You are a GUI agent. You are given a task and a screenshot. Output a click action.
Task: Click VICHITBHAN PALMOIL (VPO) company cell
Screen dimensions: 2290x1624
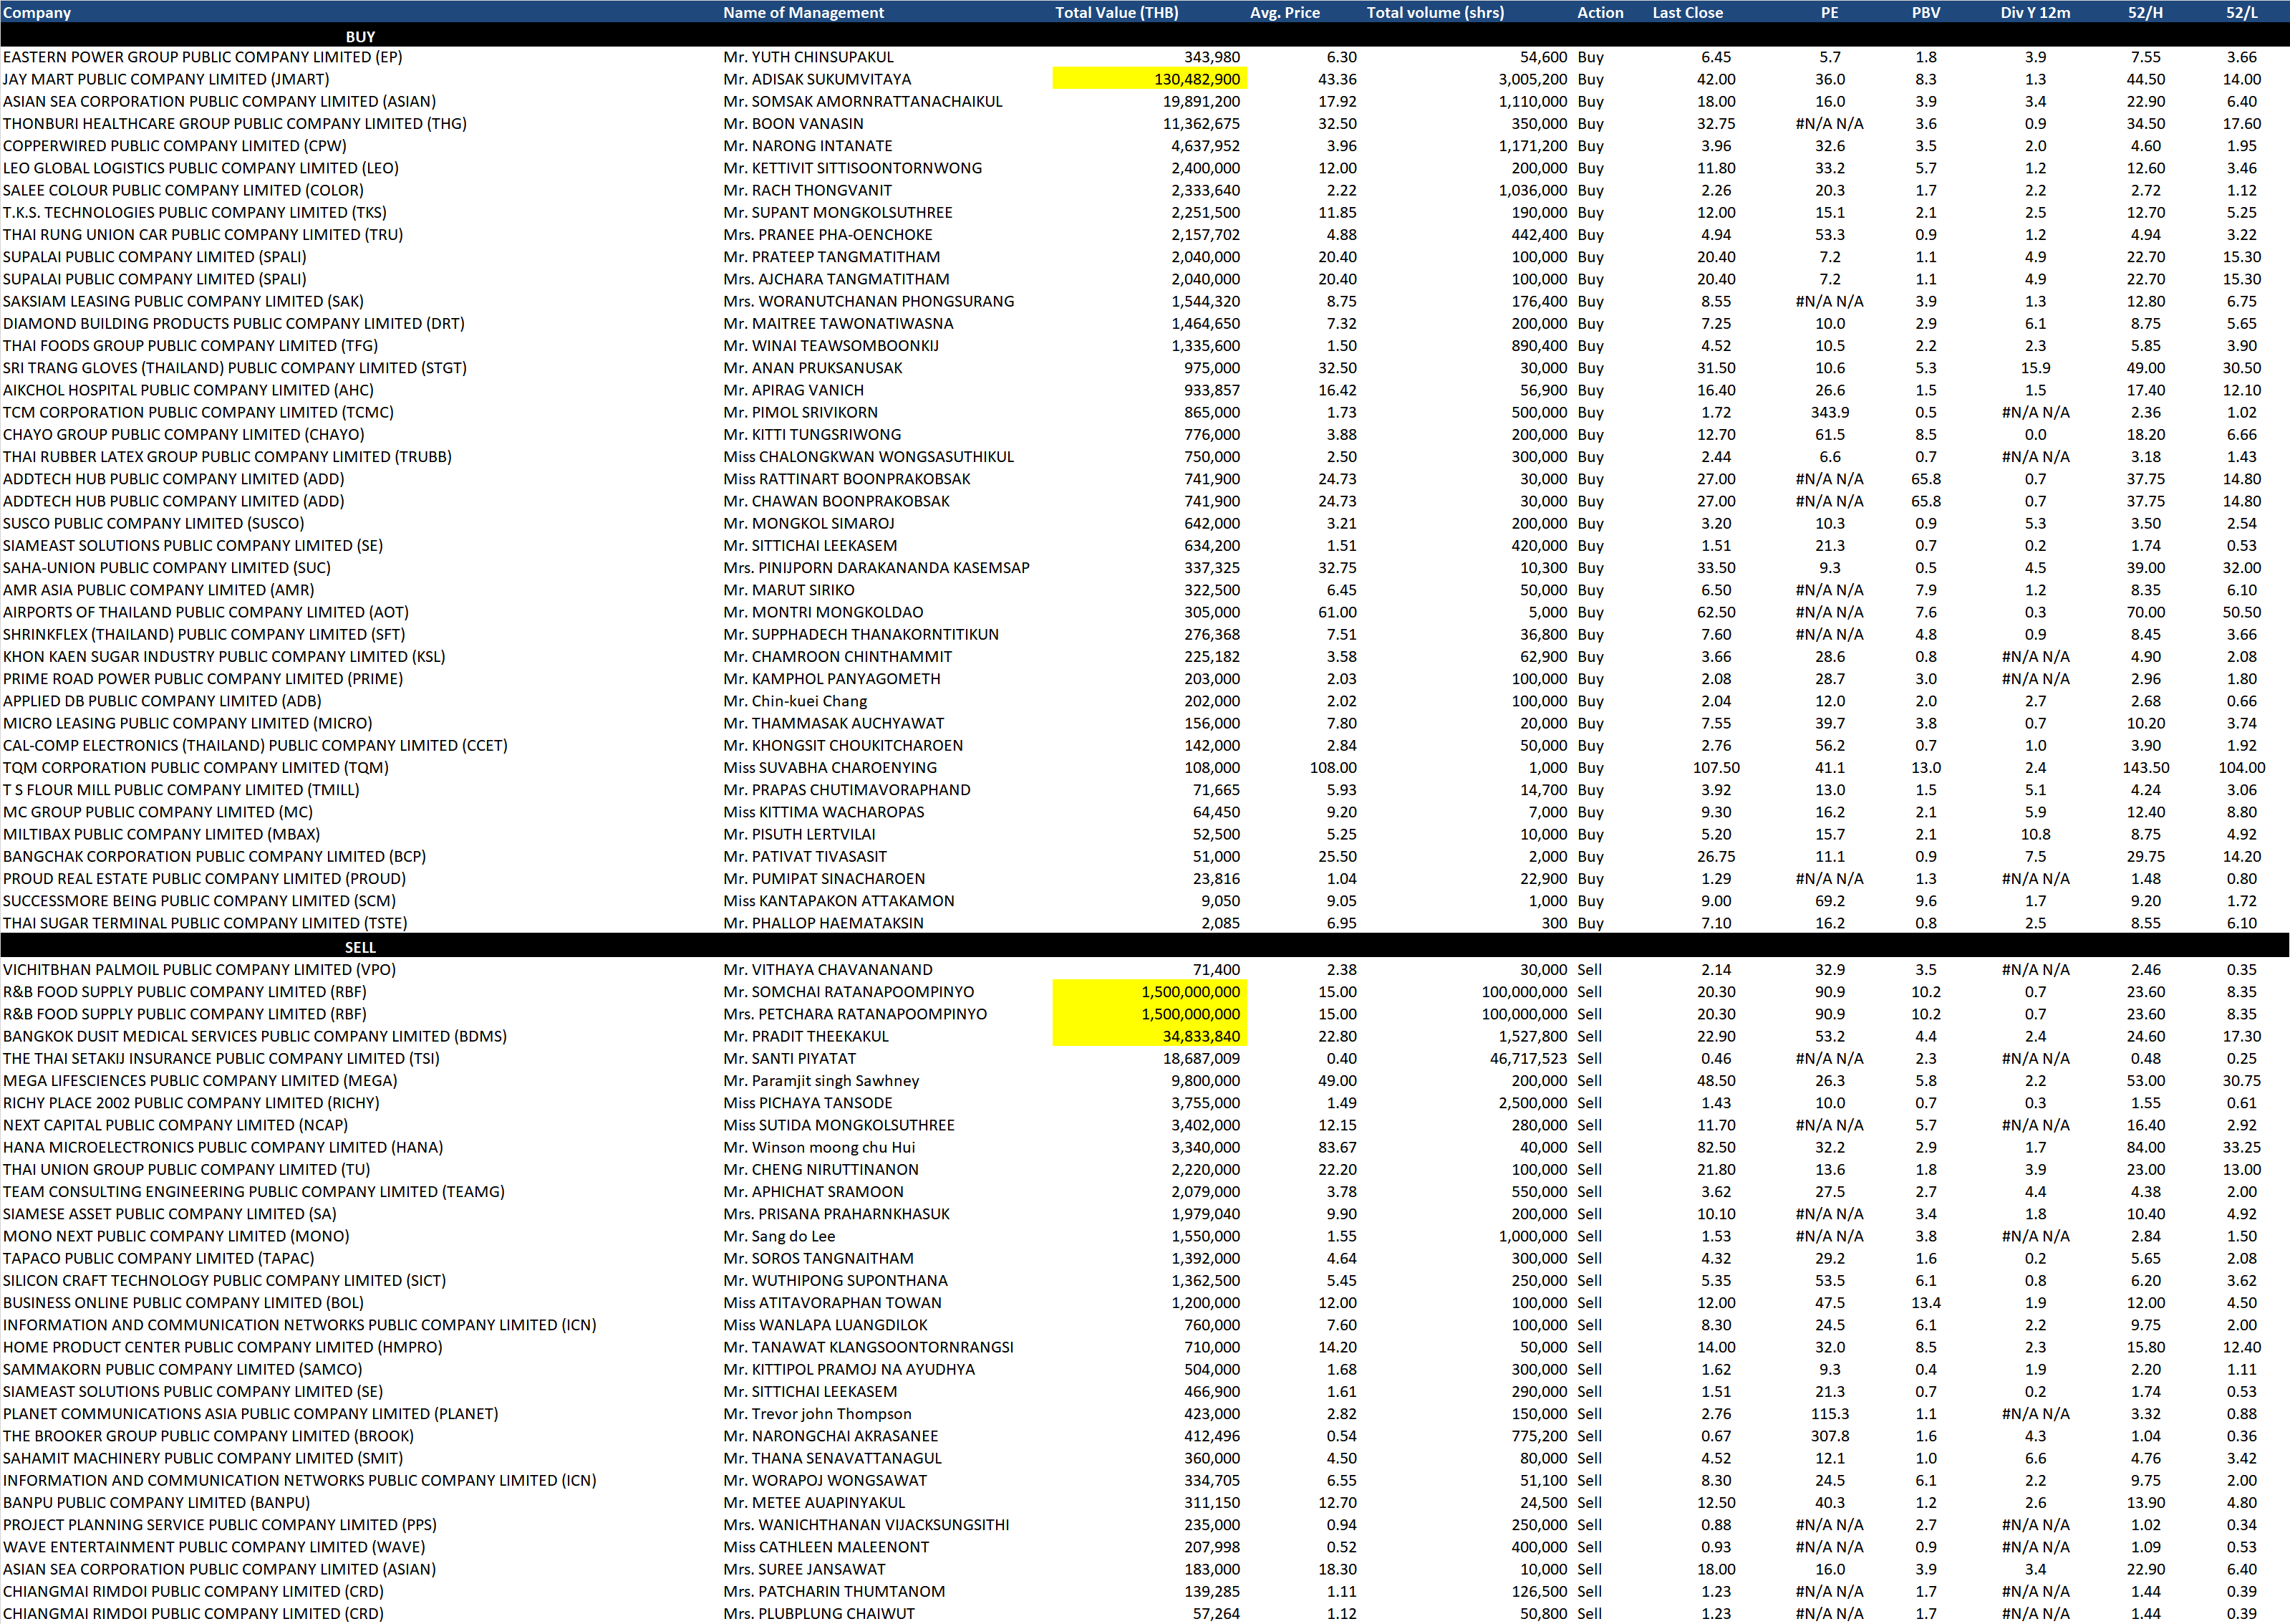click(x=199, y=969)
